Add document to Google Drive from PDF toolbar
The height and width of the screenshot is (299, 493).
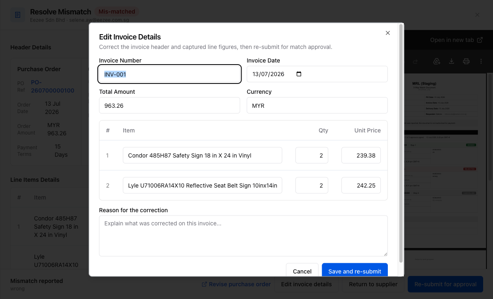click(437, 61)
